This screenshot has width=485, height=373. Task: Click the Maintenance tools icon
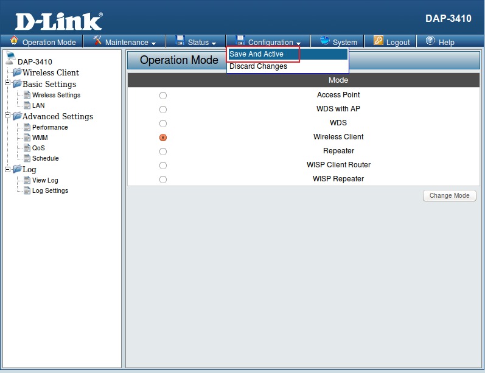[x=97, y=41]
